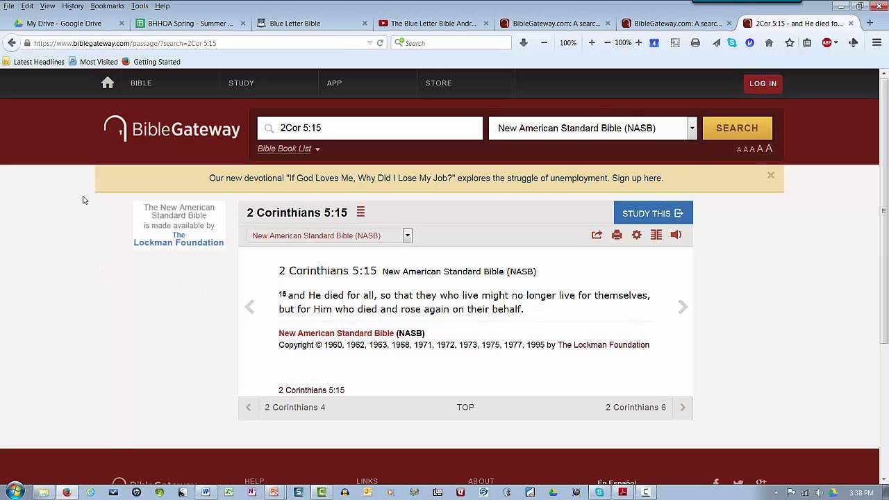
Task: Open Tools menu
Action: [x=139, y=6]
